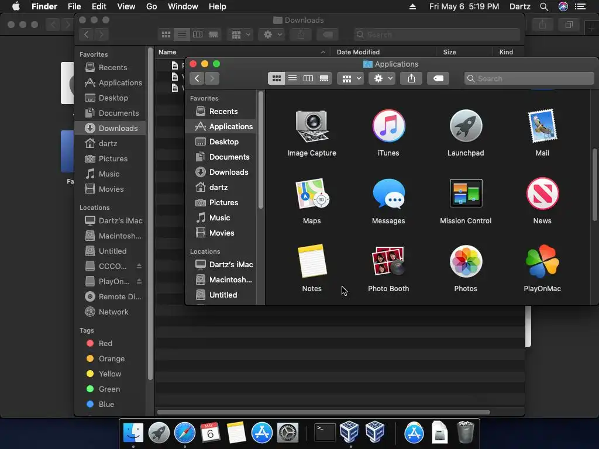This screenshot has width=599, height=449.
Task: Select Pictures in Downloads window sidebar
Action: (x=111, y=158)
